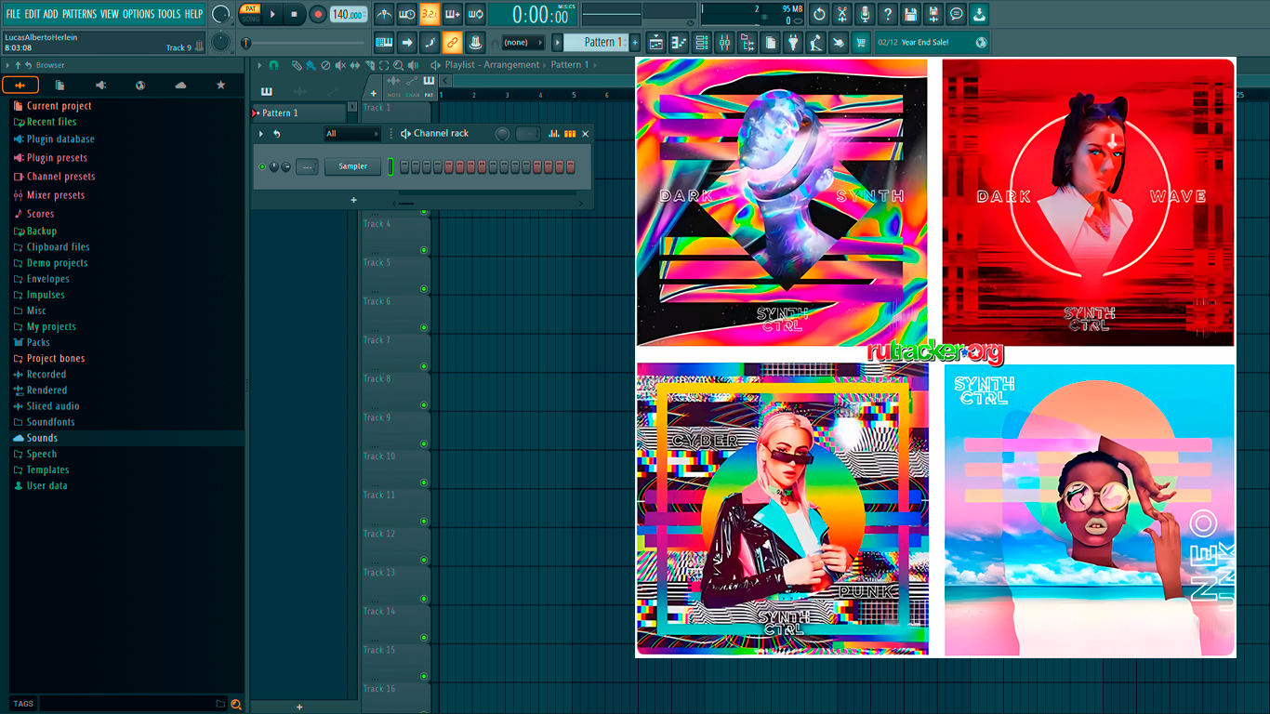Expand the Packs folder
The image size is (1270, 714).
tap(38, 342)
